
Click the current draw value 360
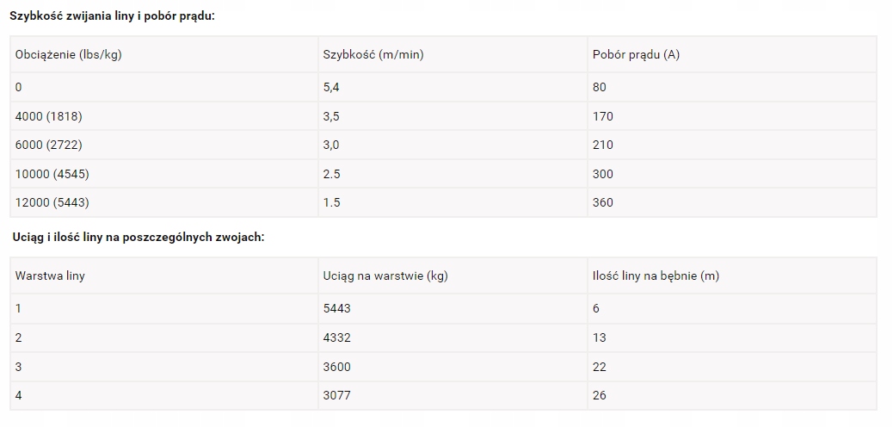pyautogui.click(x=603, y=202)
